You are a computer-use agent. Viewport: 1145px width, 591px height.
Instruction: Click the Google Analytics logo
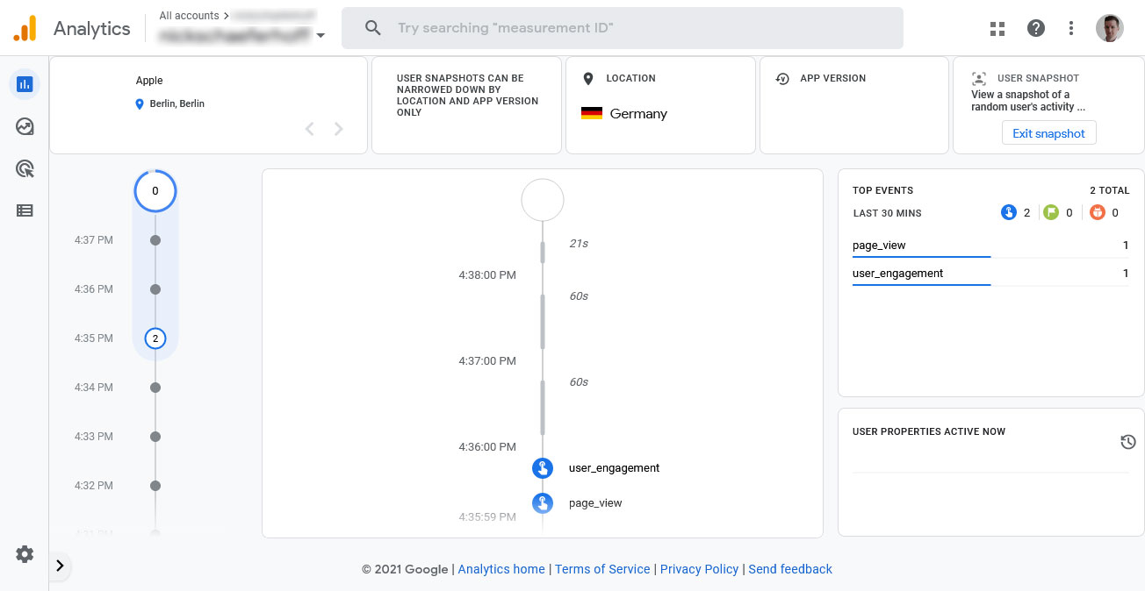pos(25,28)
